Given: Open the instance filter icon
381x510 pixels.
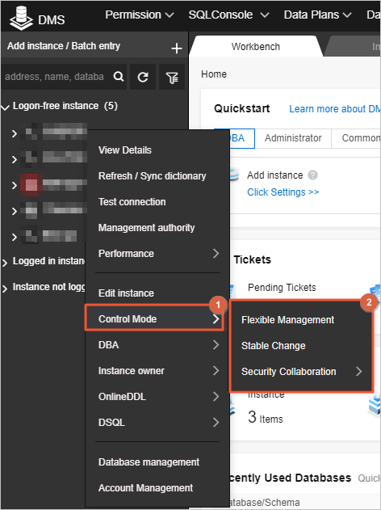Looking at the screenshot, I should 172,77.
